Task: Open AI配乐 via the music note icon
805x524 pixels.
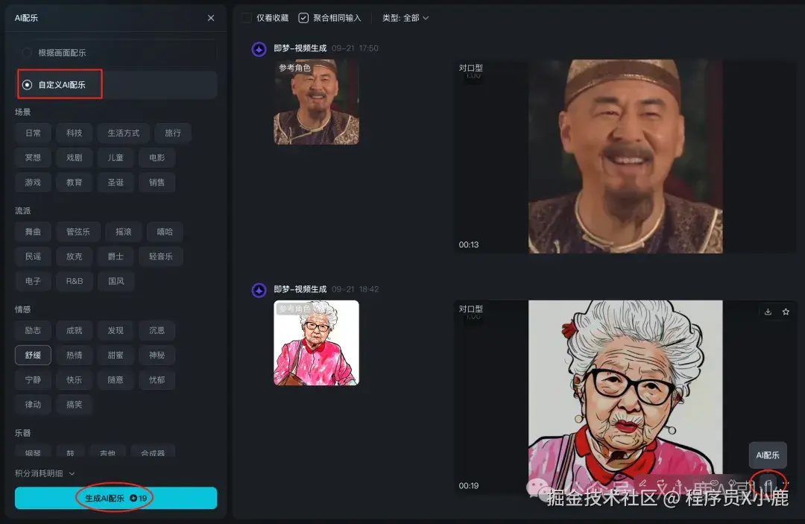Action: pyautogui.click(x=765, y=482)
